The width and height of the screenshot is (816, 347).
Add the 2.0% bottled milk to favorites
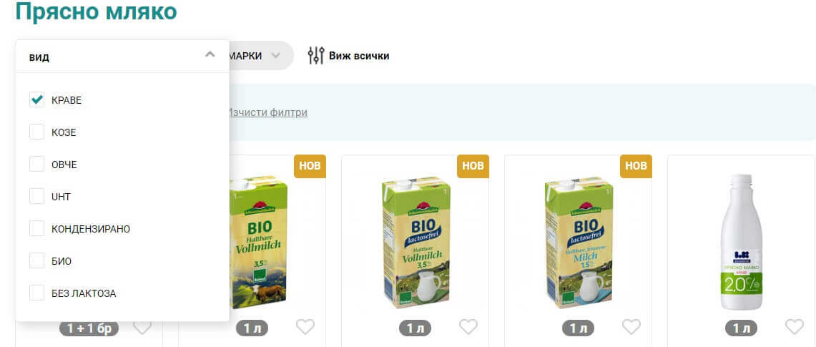(794, 327)
